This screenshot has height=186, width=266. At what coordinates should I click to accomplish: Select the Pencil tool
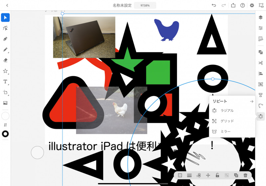click(5, 50)
